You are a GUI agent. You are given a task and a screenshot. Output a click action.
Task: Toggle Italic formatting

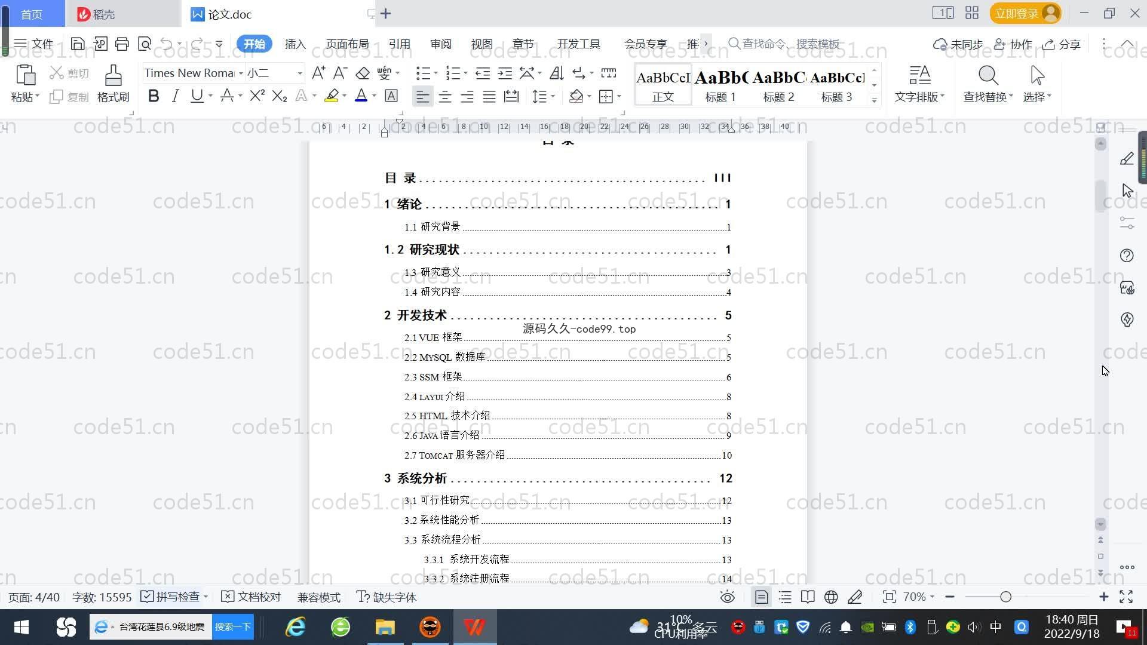pyautogui.click(x=175, y=96)
